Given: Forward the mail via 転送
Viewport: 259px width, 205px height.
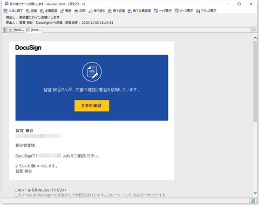Looking at the screenshot, I should pyautogui.click(x=66, y=11).
